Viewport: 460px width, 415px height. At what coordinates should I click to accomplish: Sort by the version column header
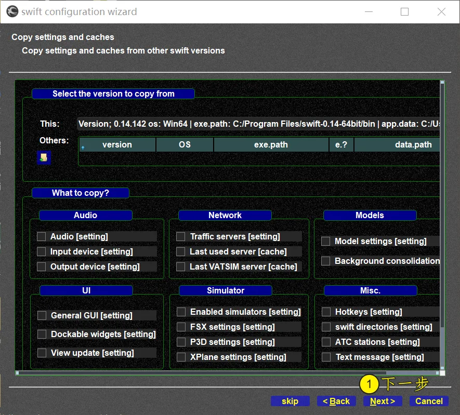(x=117, y=145)
